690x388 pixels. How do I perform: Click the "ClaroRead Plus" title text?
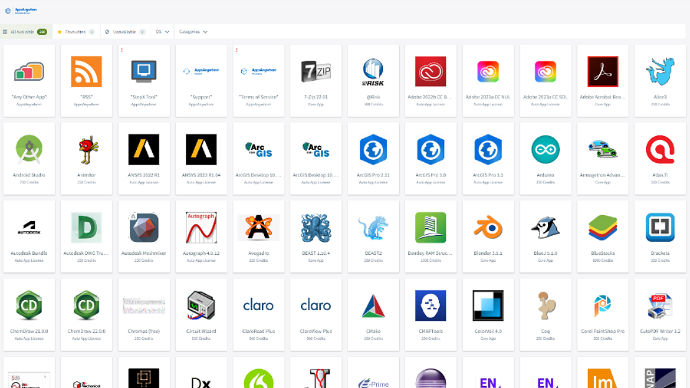point(258,331)
